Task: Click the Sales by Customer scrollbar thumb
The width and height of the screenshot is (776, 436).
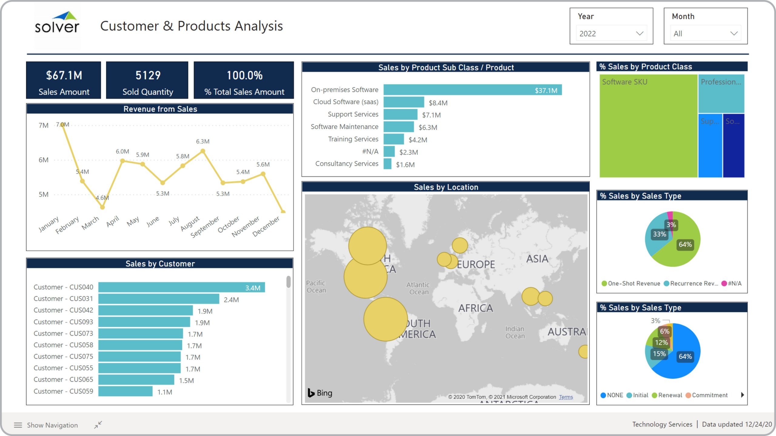Action: click(x=288, y=282)
